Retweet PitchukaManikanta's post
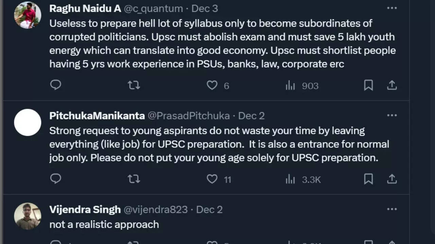This screenshot has height=244, width=435. [134, 179]
